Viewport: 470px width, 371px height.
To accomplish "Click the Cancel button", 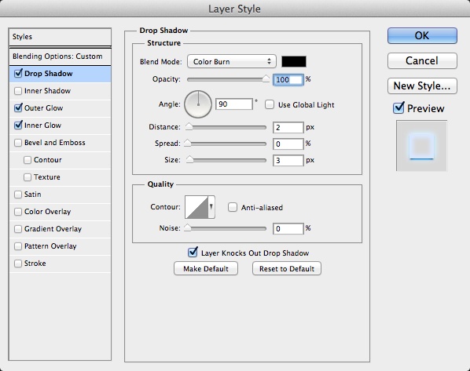I will (x=422, y=60).
